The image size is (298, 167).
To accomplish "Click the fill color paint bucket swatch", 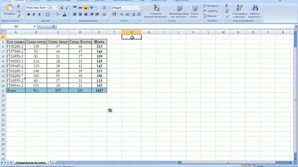I will point(57,14).
